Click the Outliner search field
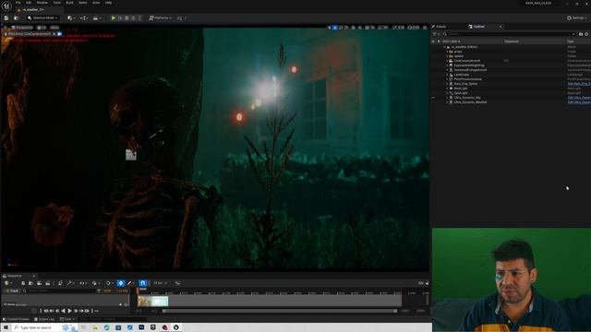This screenshot has width=591, height=332. pos(509,34)
